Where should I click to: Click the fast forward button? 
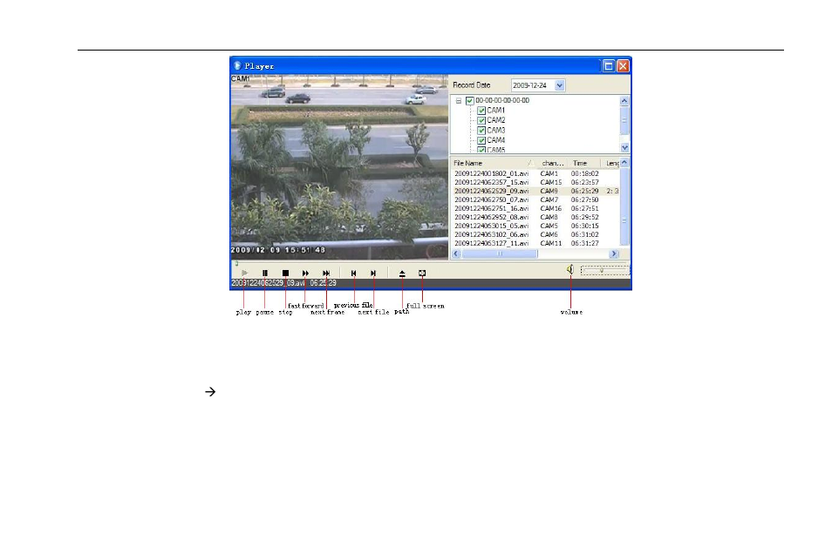click(x=305, y=273)
